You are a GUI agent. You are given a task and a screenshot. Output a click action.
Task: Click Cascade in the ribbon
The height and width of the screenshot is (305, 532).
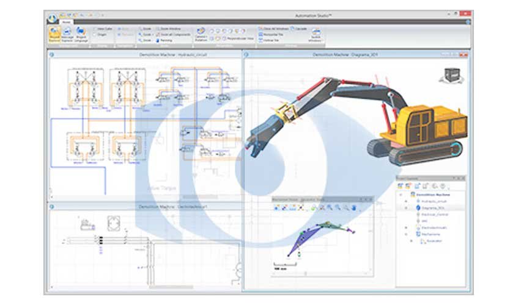[298, 29]
